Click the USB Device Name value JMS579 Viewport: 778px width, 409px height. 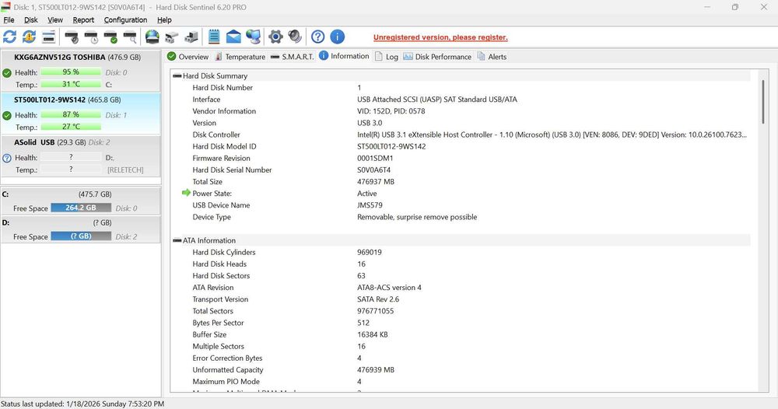pyautogui.click(x=370, y=205)
